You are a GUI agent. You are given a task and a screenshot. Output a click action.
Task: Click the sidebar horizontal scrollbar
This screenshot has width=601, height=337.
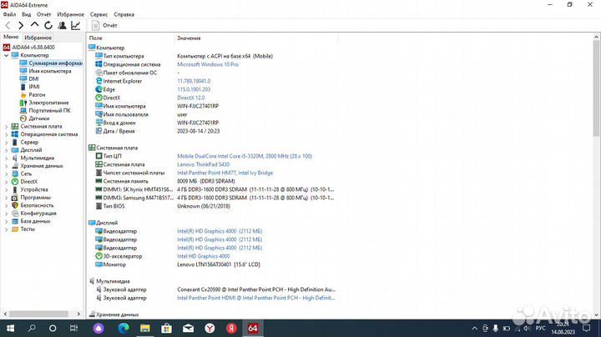pyautogui.click(x=38, y=314)
